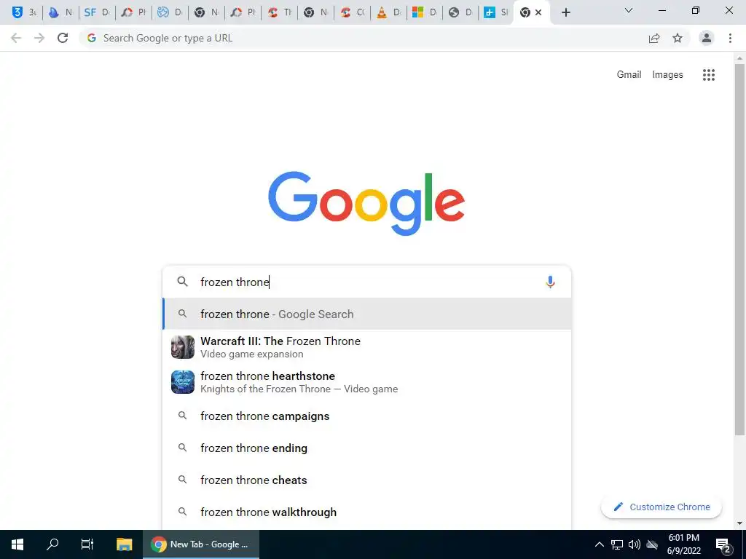Image resolution: width=746 pixels, height=559 pixels.
Task: Reload the current page
Action: coord(63,38)
